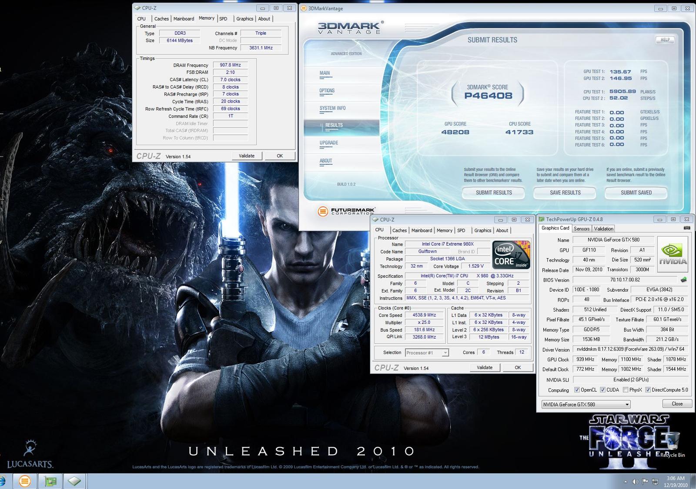The height and width of the screenshot is (489, 696).
Task: Click the taskbar clock and date
Action: pyautogui.click(x=676, y=482)
